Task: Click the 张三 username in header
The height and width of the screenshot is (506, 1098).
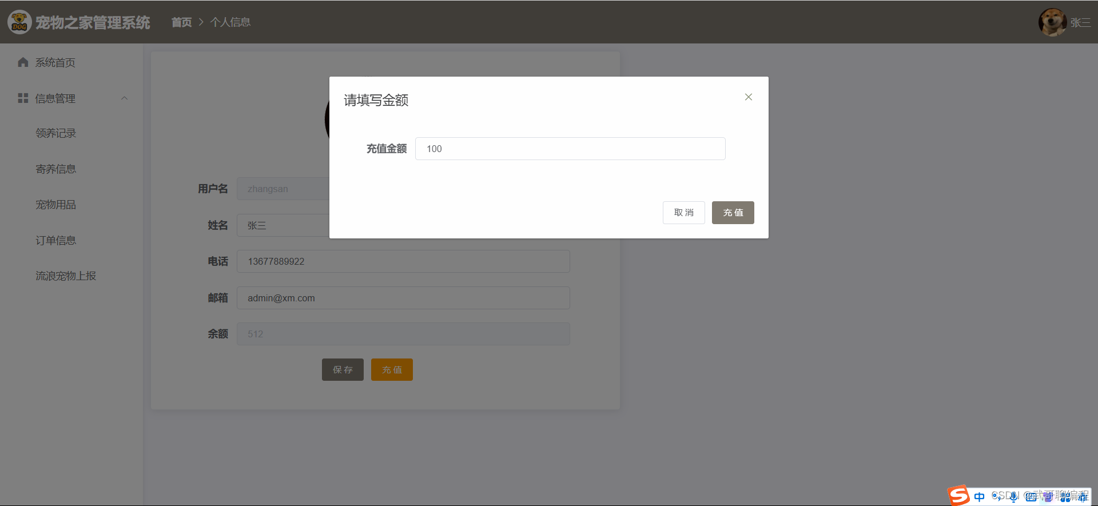Action: tap(1080, 22)
